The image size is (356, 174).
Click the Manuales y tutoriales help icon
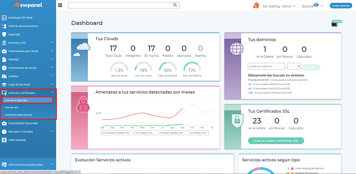pos(4,132)
